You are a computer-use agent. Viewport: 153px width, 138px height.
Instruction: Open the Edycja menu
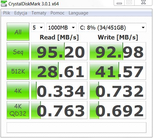click(21, 13)
